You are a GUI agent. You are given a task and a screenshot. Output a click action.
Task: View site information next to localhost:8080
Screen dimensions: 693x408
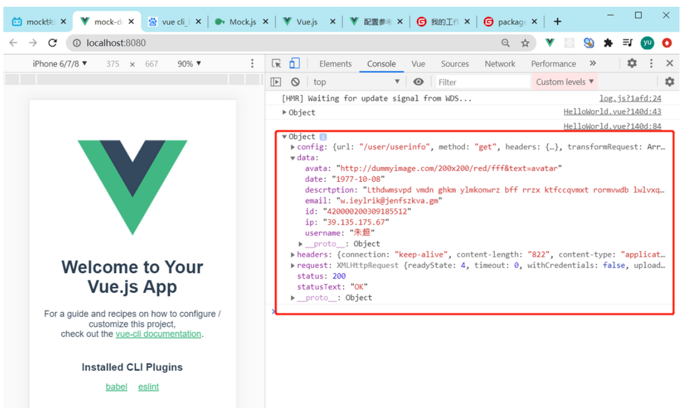(77, 43)
